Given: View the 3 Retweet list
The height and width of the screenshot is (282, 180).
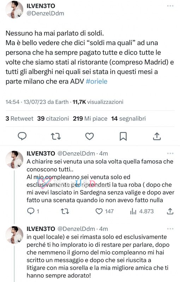Looking at the screenshot, I should [x=19, y=118].
